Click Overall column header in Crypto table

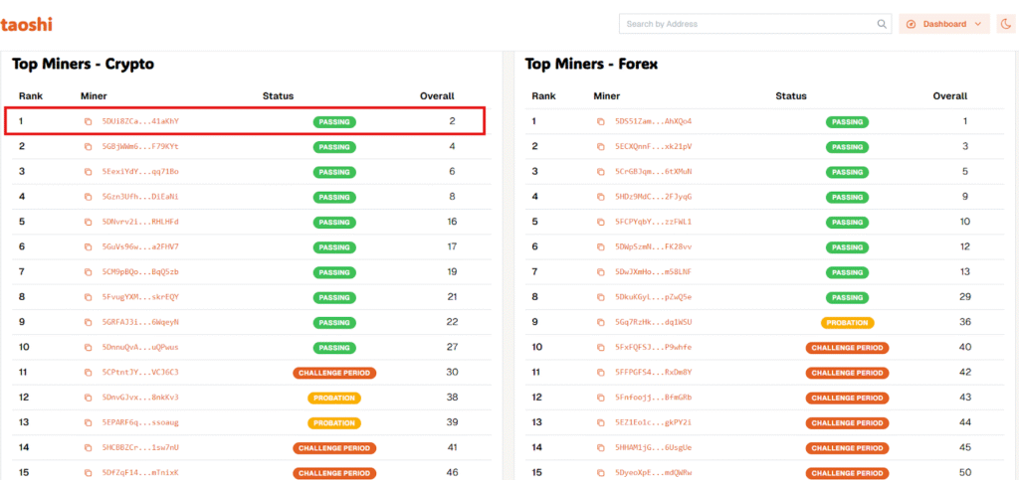click(x=437, y=96)
